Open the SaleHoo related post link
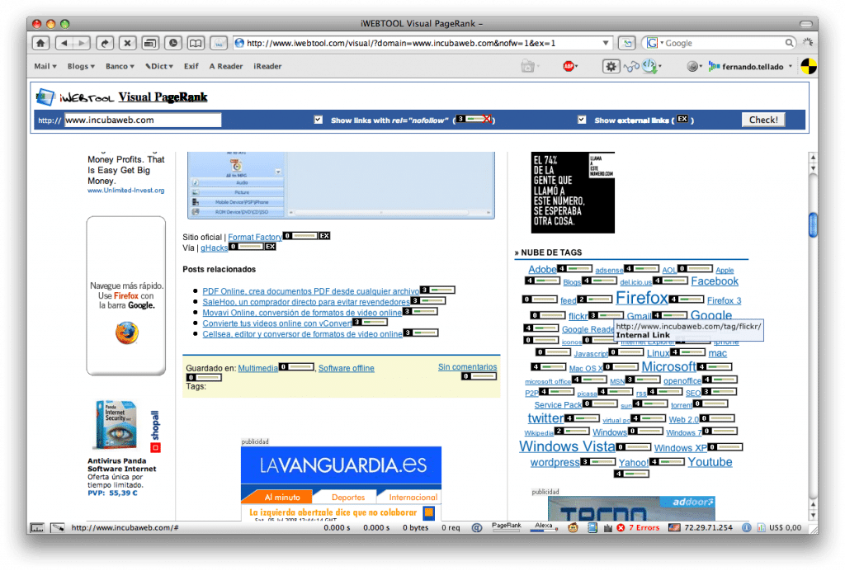 point(306,302)
